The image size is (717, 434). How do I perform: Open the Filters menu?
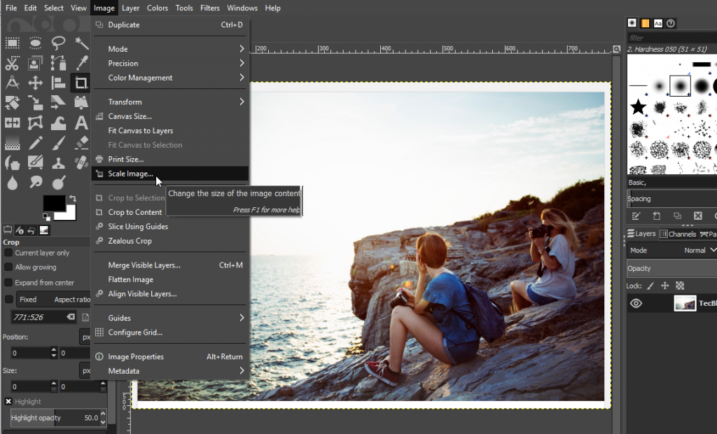pos(210,8)
